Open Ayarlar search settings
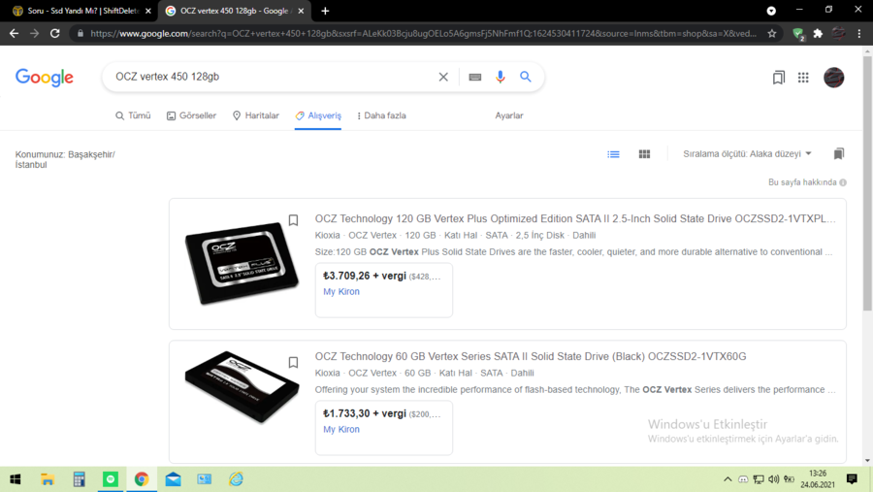This screenshot has width=873, height=492. tap(509, 115)
